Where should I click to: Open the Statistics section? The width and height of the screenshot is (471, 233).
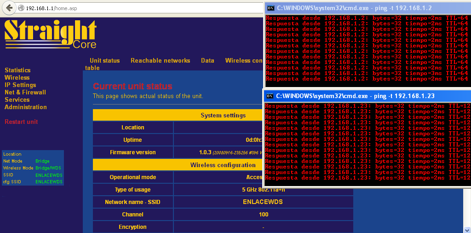coord(17,70)
